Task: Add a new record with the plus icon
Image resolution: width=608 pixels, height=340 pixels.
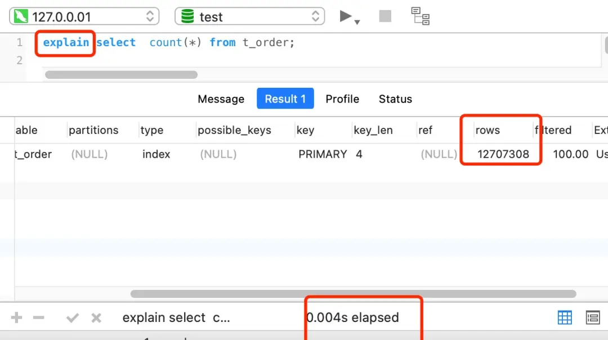Action: 15,317
